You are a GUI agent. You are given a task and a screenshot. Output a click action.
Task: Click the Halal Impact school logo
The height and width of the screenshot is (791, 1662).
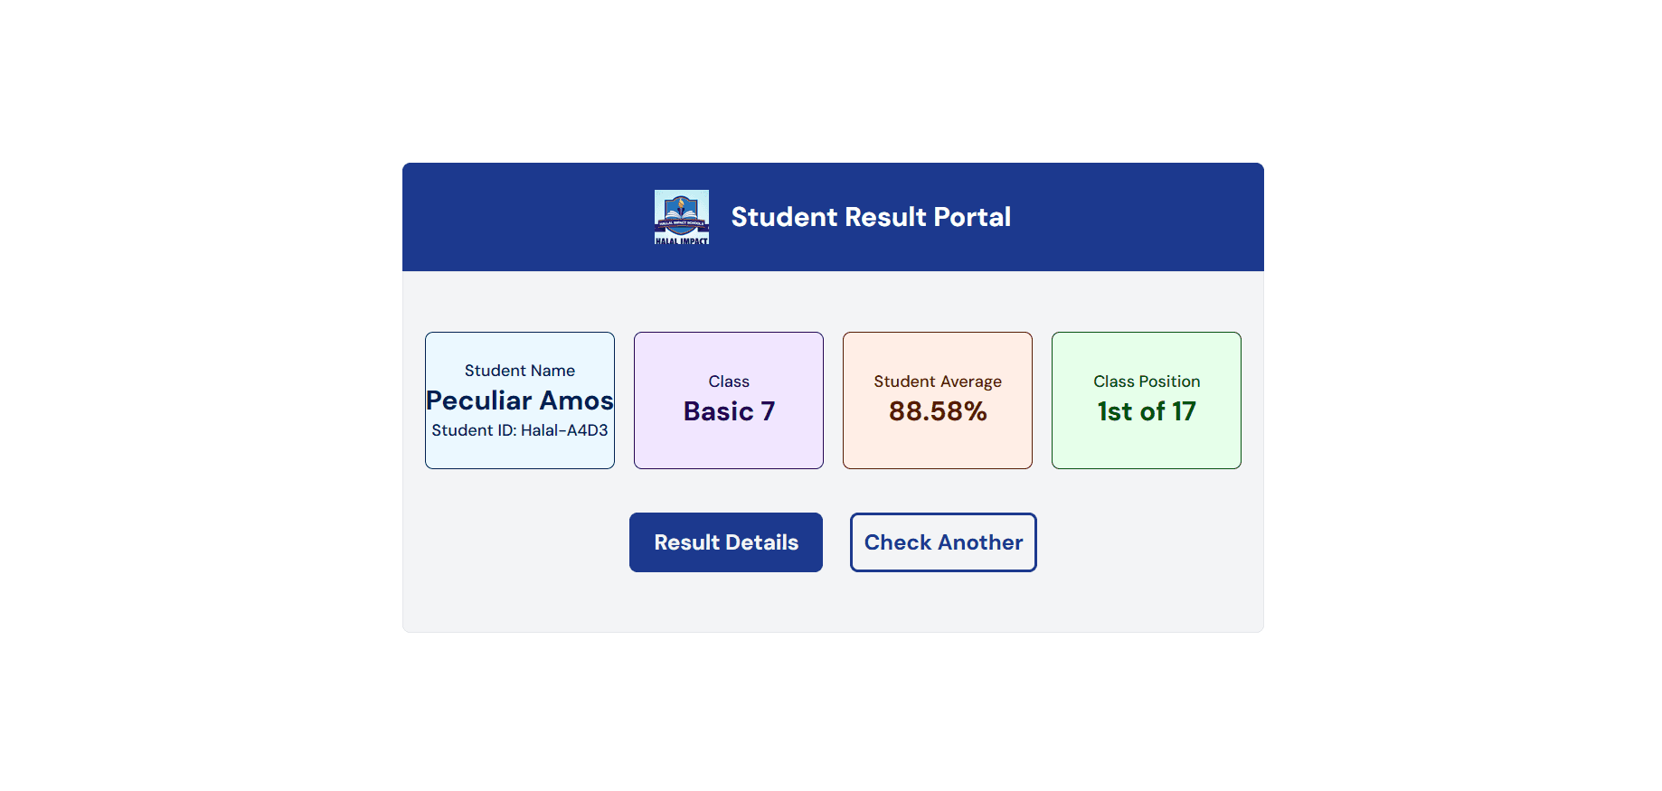682,217
